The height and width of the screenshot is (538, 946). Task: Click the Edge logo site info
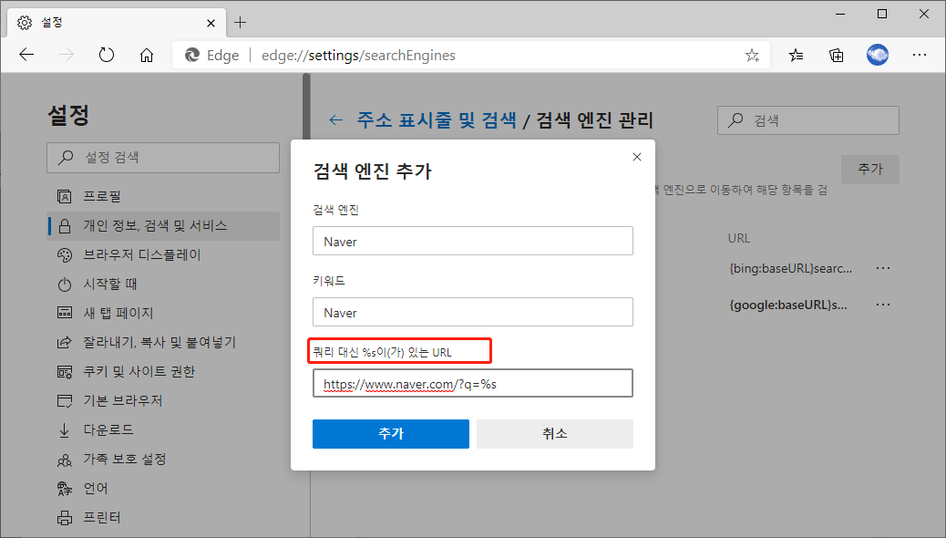tap(211, 56)
